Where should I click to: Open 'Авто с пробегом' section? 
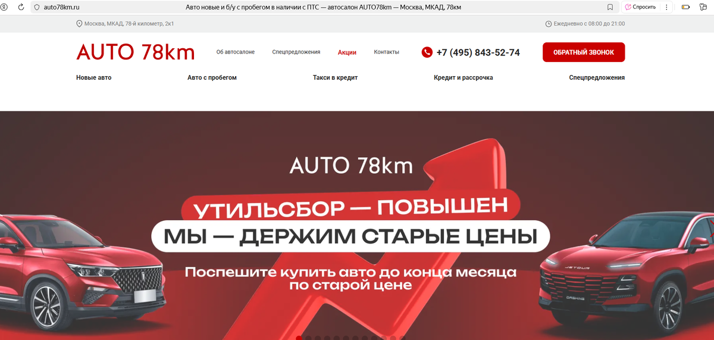point(212,77)
